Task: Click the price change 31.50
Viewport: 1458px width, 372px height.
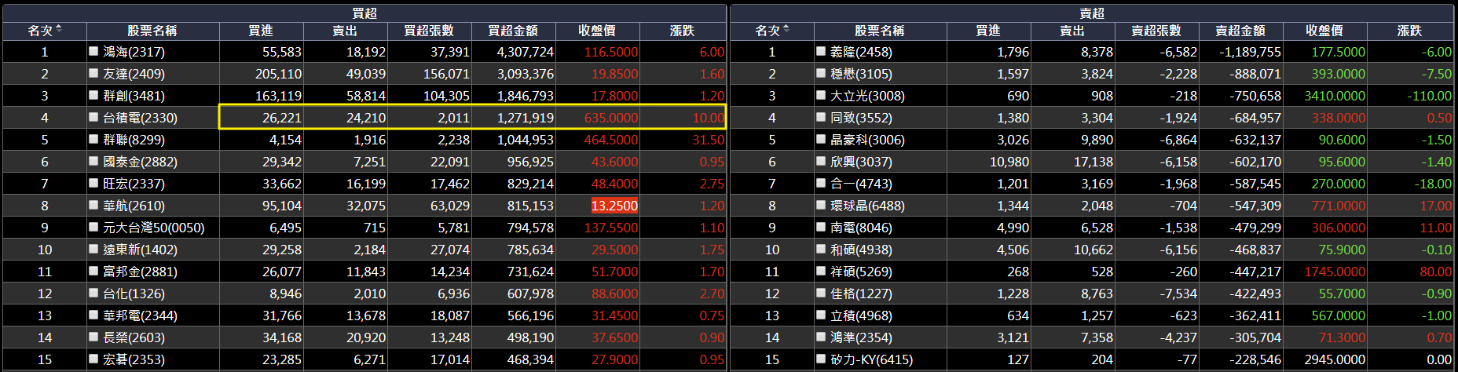Action: (x=709, y=140)
